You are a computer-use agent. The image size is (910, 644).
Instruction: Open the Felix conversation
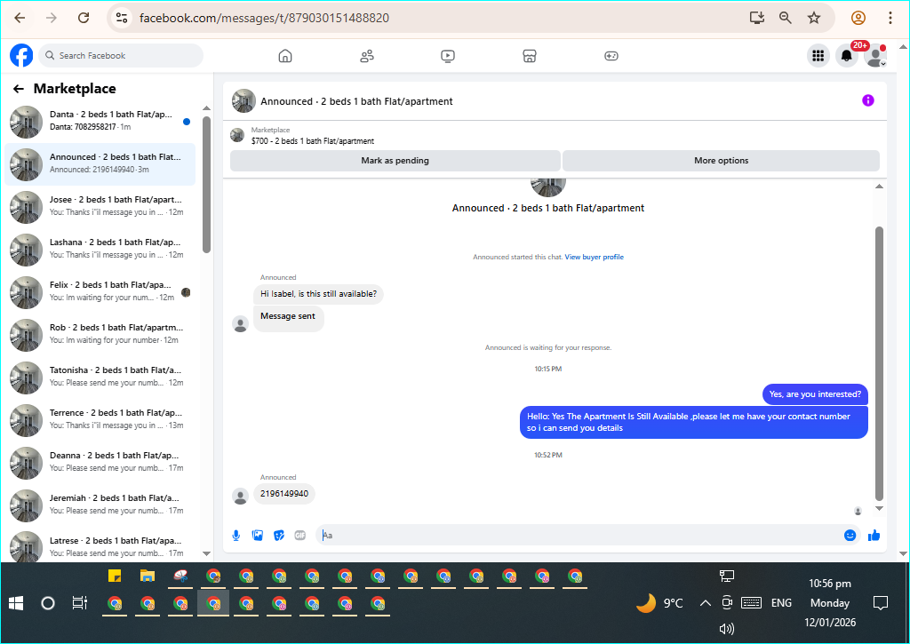pos(100,291)
